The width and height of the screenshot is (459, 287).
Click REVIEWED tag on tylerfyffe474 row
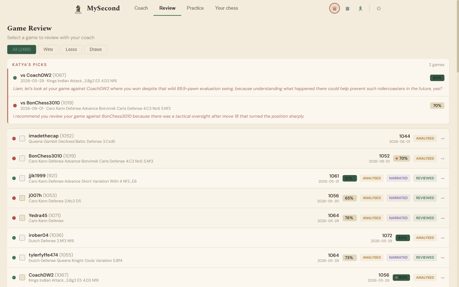[425, 258]
